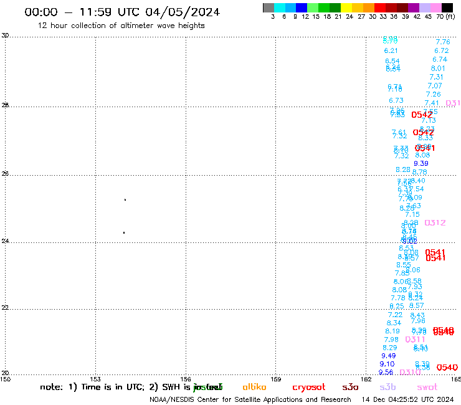Click the wave height value 8.34
The height and width of the screenshot is (405, 461).
click(x=394, y=323)
